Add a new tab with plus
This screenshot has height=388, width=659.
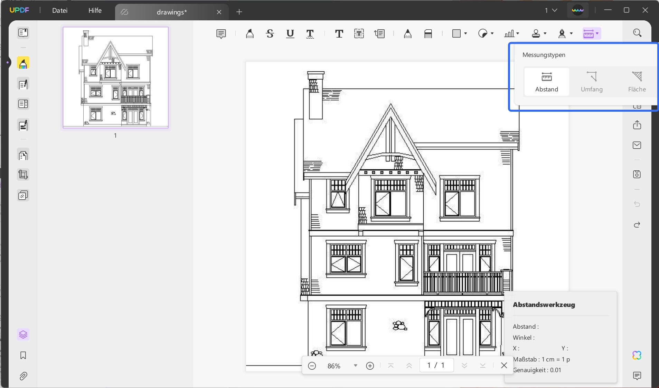(x=239, y=12)
